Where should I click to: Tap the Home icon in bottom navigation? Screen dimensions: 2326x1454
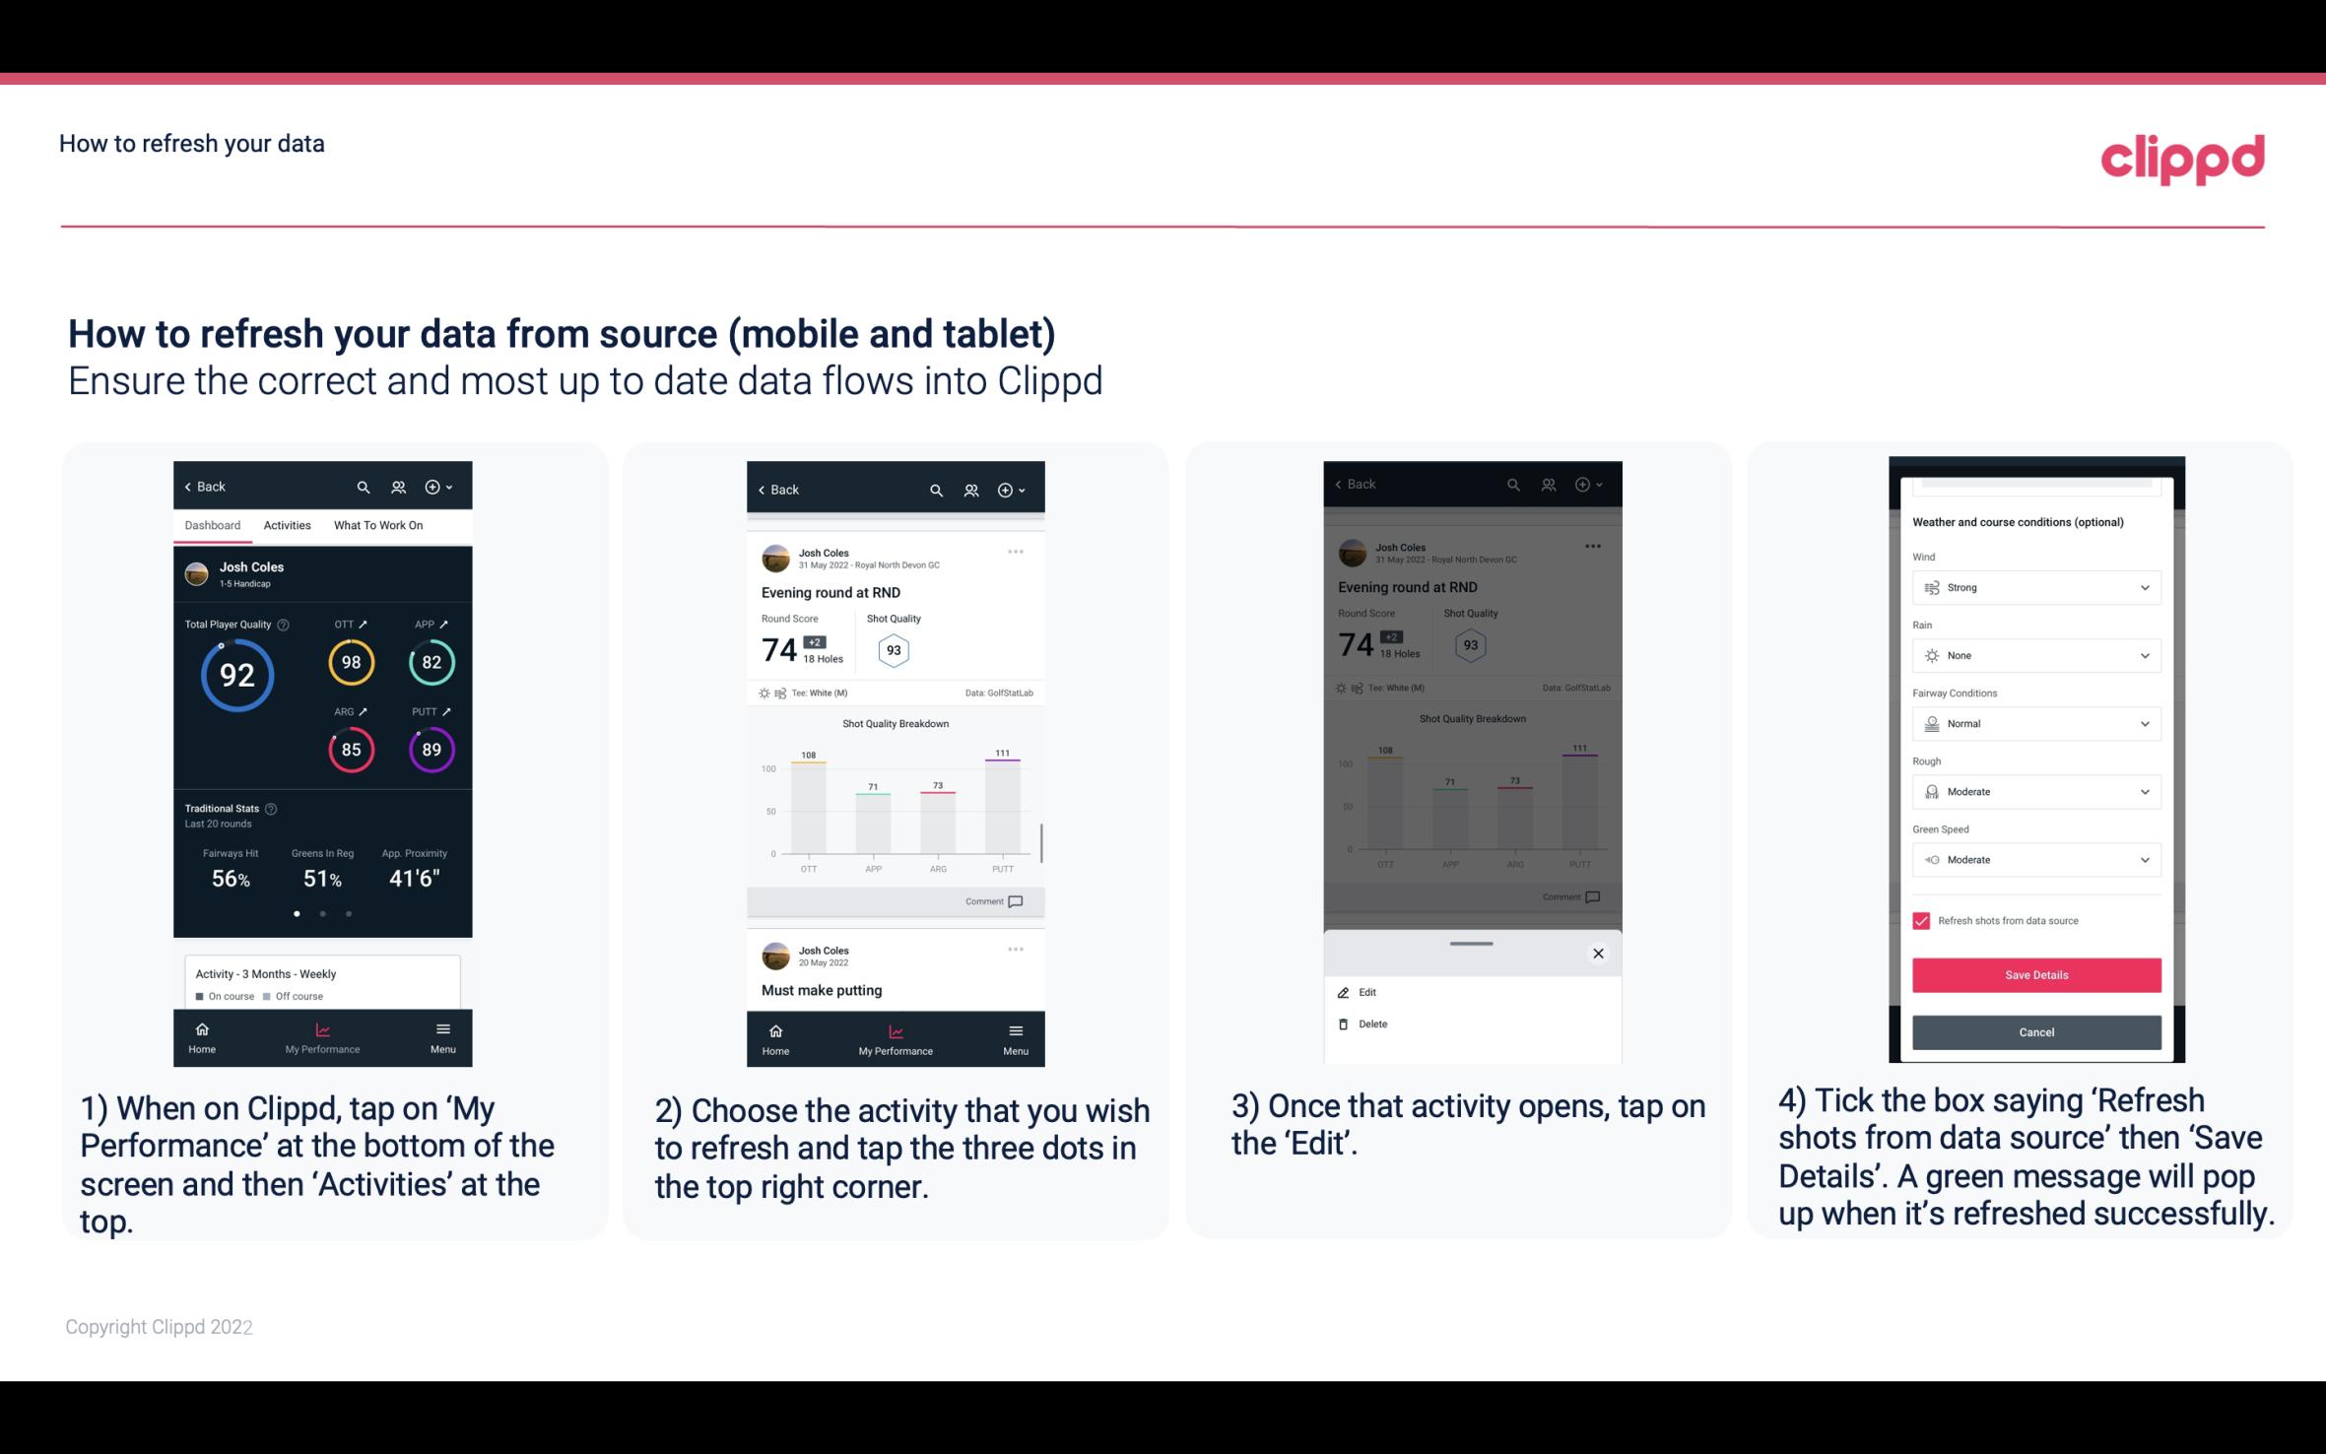203,1030
